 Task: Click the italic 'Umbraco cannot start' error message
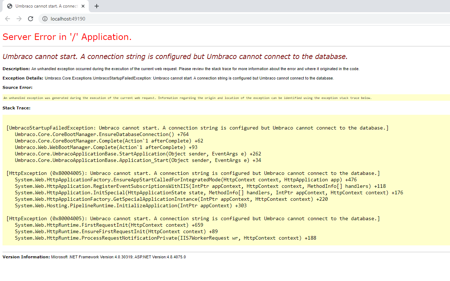click(x=175, y=56)
